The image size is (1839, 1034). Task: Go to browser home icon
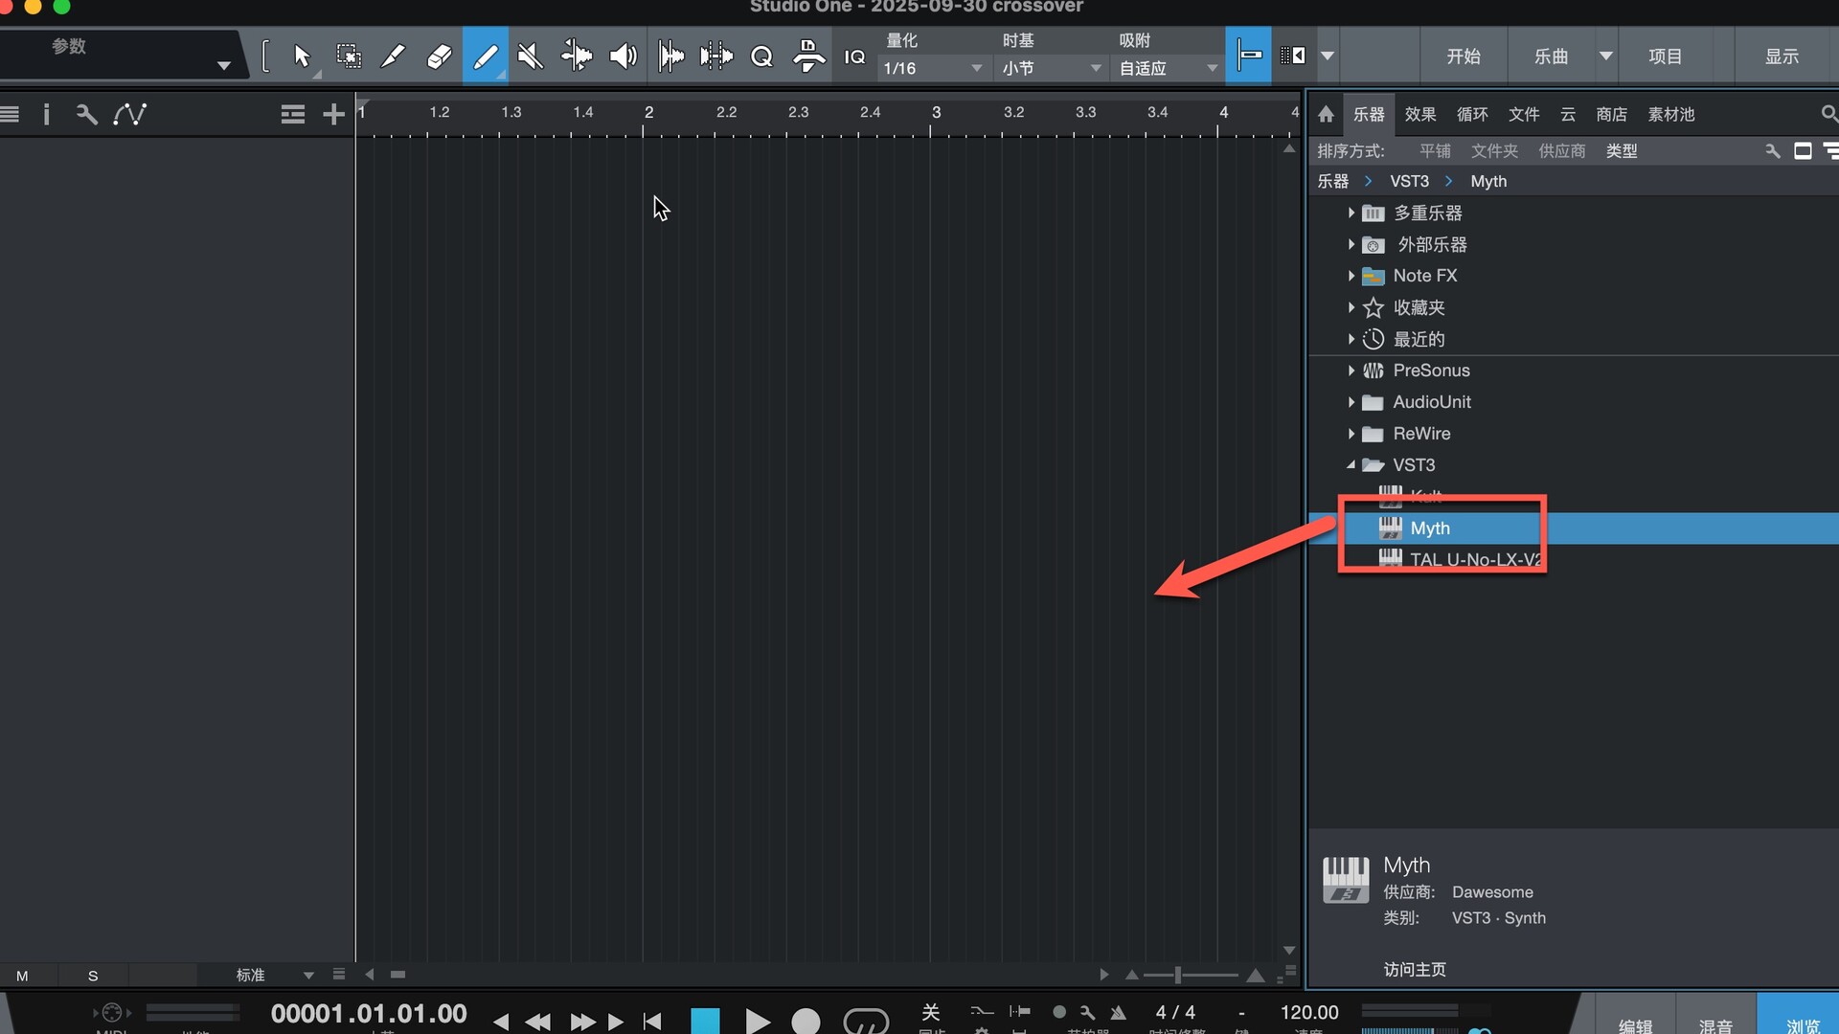point(1326,115)
